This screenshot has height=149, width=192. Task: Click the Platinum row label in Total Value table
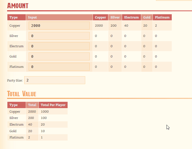[16, 137]
